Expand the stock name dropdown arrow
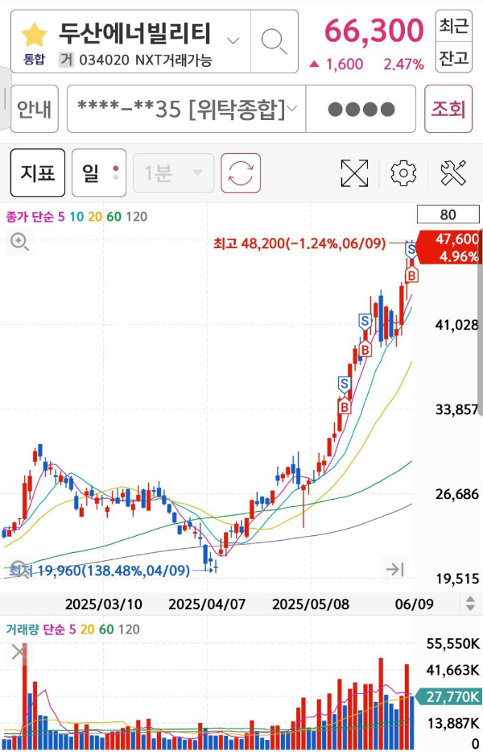The height and width of the screenshot is (752, 483). click(x=233, y=40)
